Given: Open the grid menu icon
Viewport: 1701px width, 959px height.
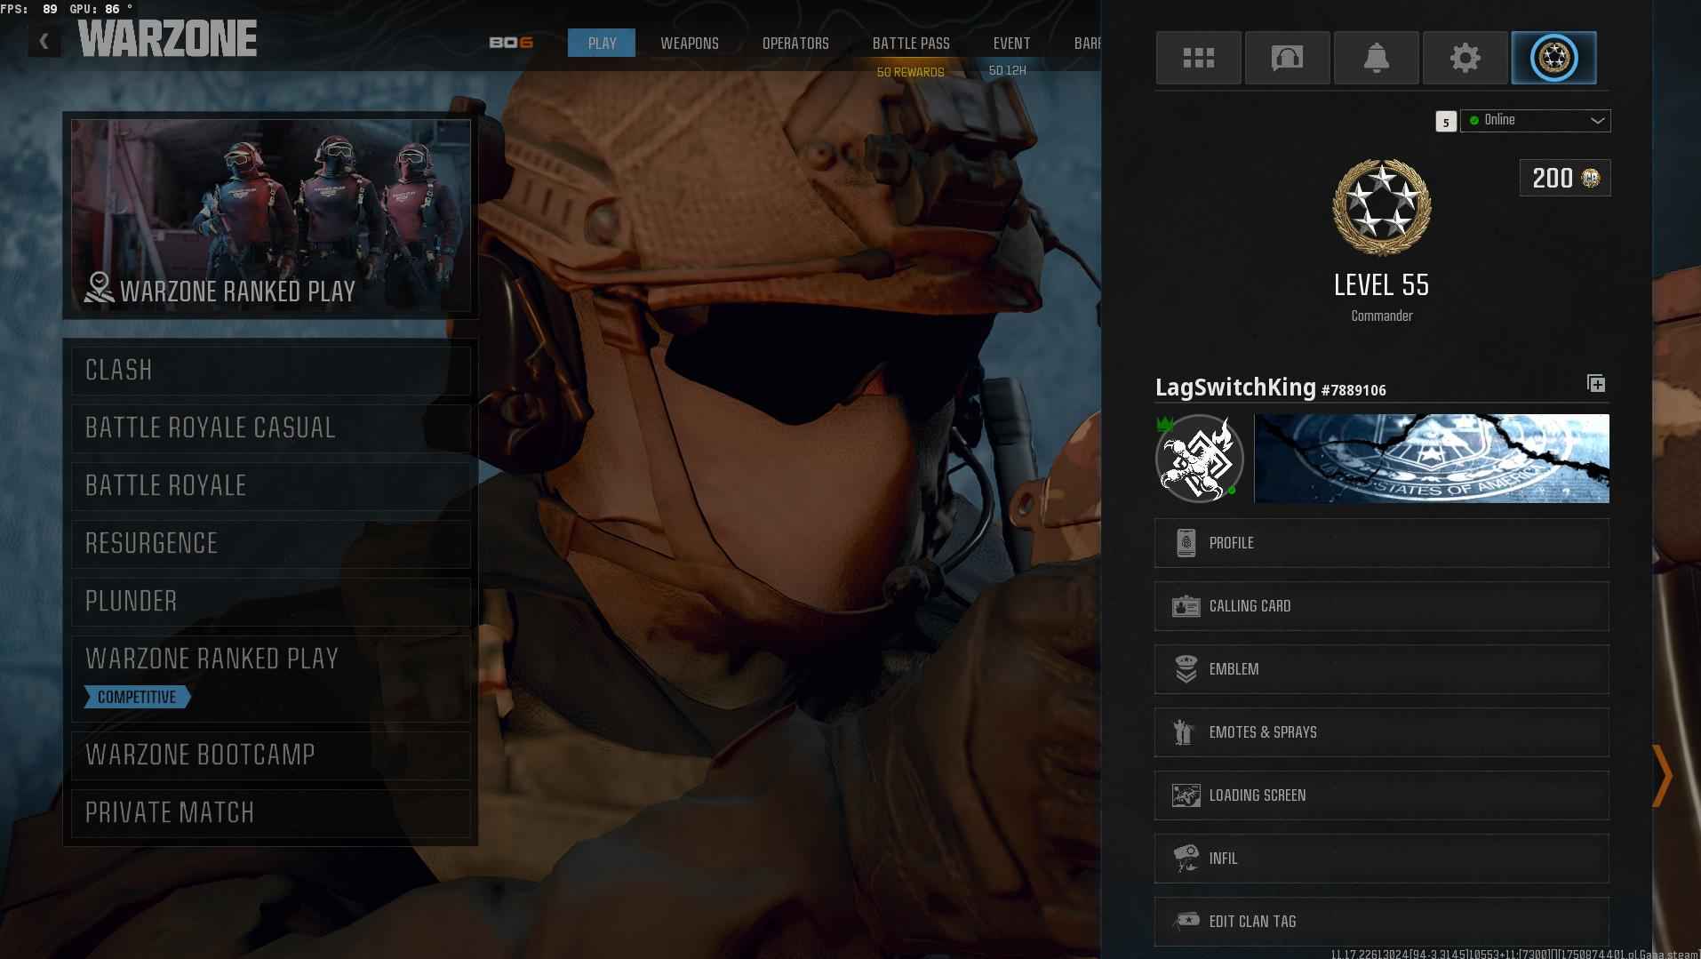Looking at the screenshot, I should tap(1198, 58).
